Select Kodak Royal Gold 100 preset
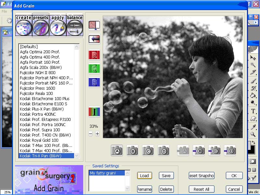 [x=46, y=140]
